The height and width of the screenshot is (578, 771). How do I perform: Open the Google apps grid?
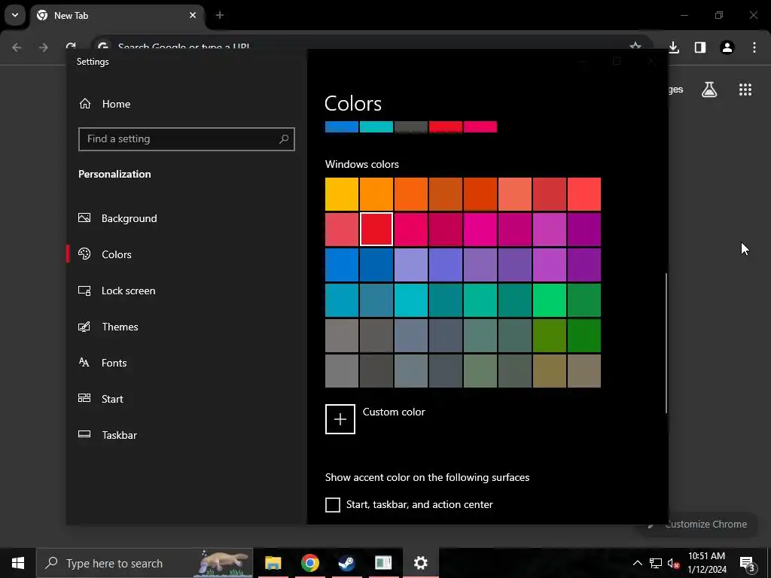[745, 90]
